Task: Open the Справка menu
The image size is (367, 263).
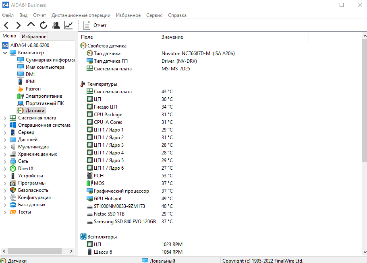Action: (177, 15)
